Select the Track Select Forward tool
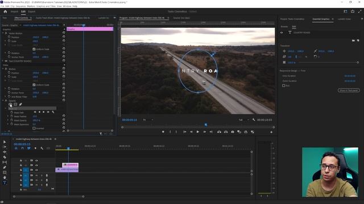Image resolution: width=364 pixels, height=204 pixels. pos(5,147)
